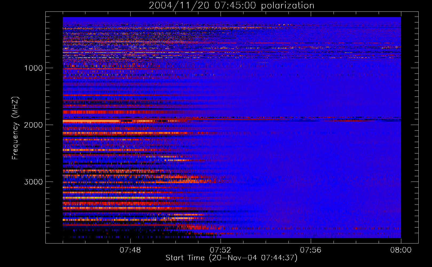Image resolution: width=432 pixels, height=267 pixels.
Task: Click the plot title '2004/11/20 07:45:00 polarization'
Action: pyautogui.click(x=231, y=5)
